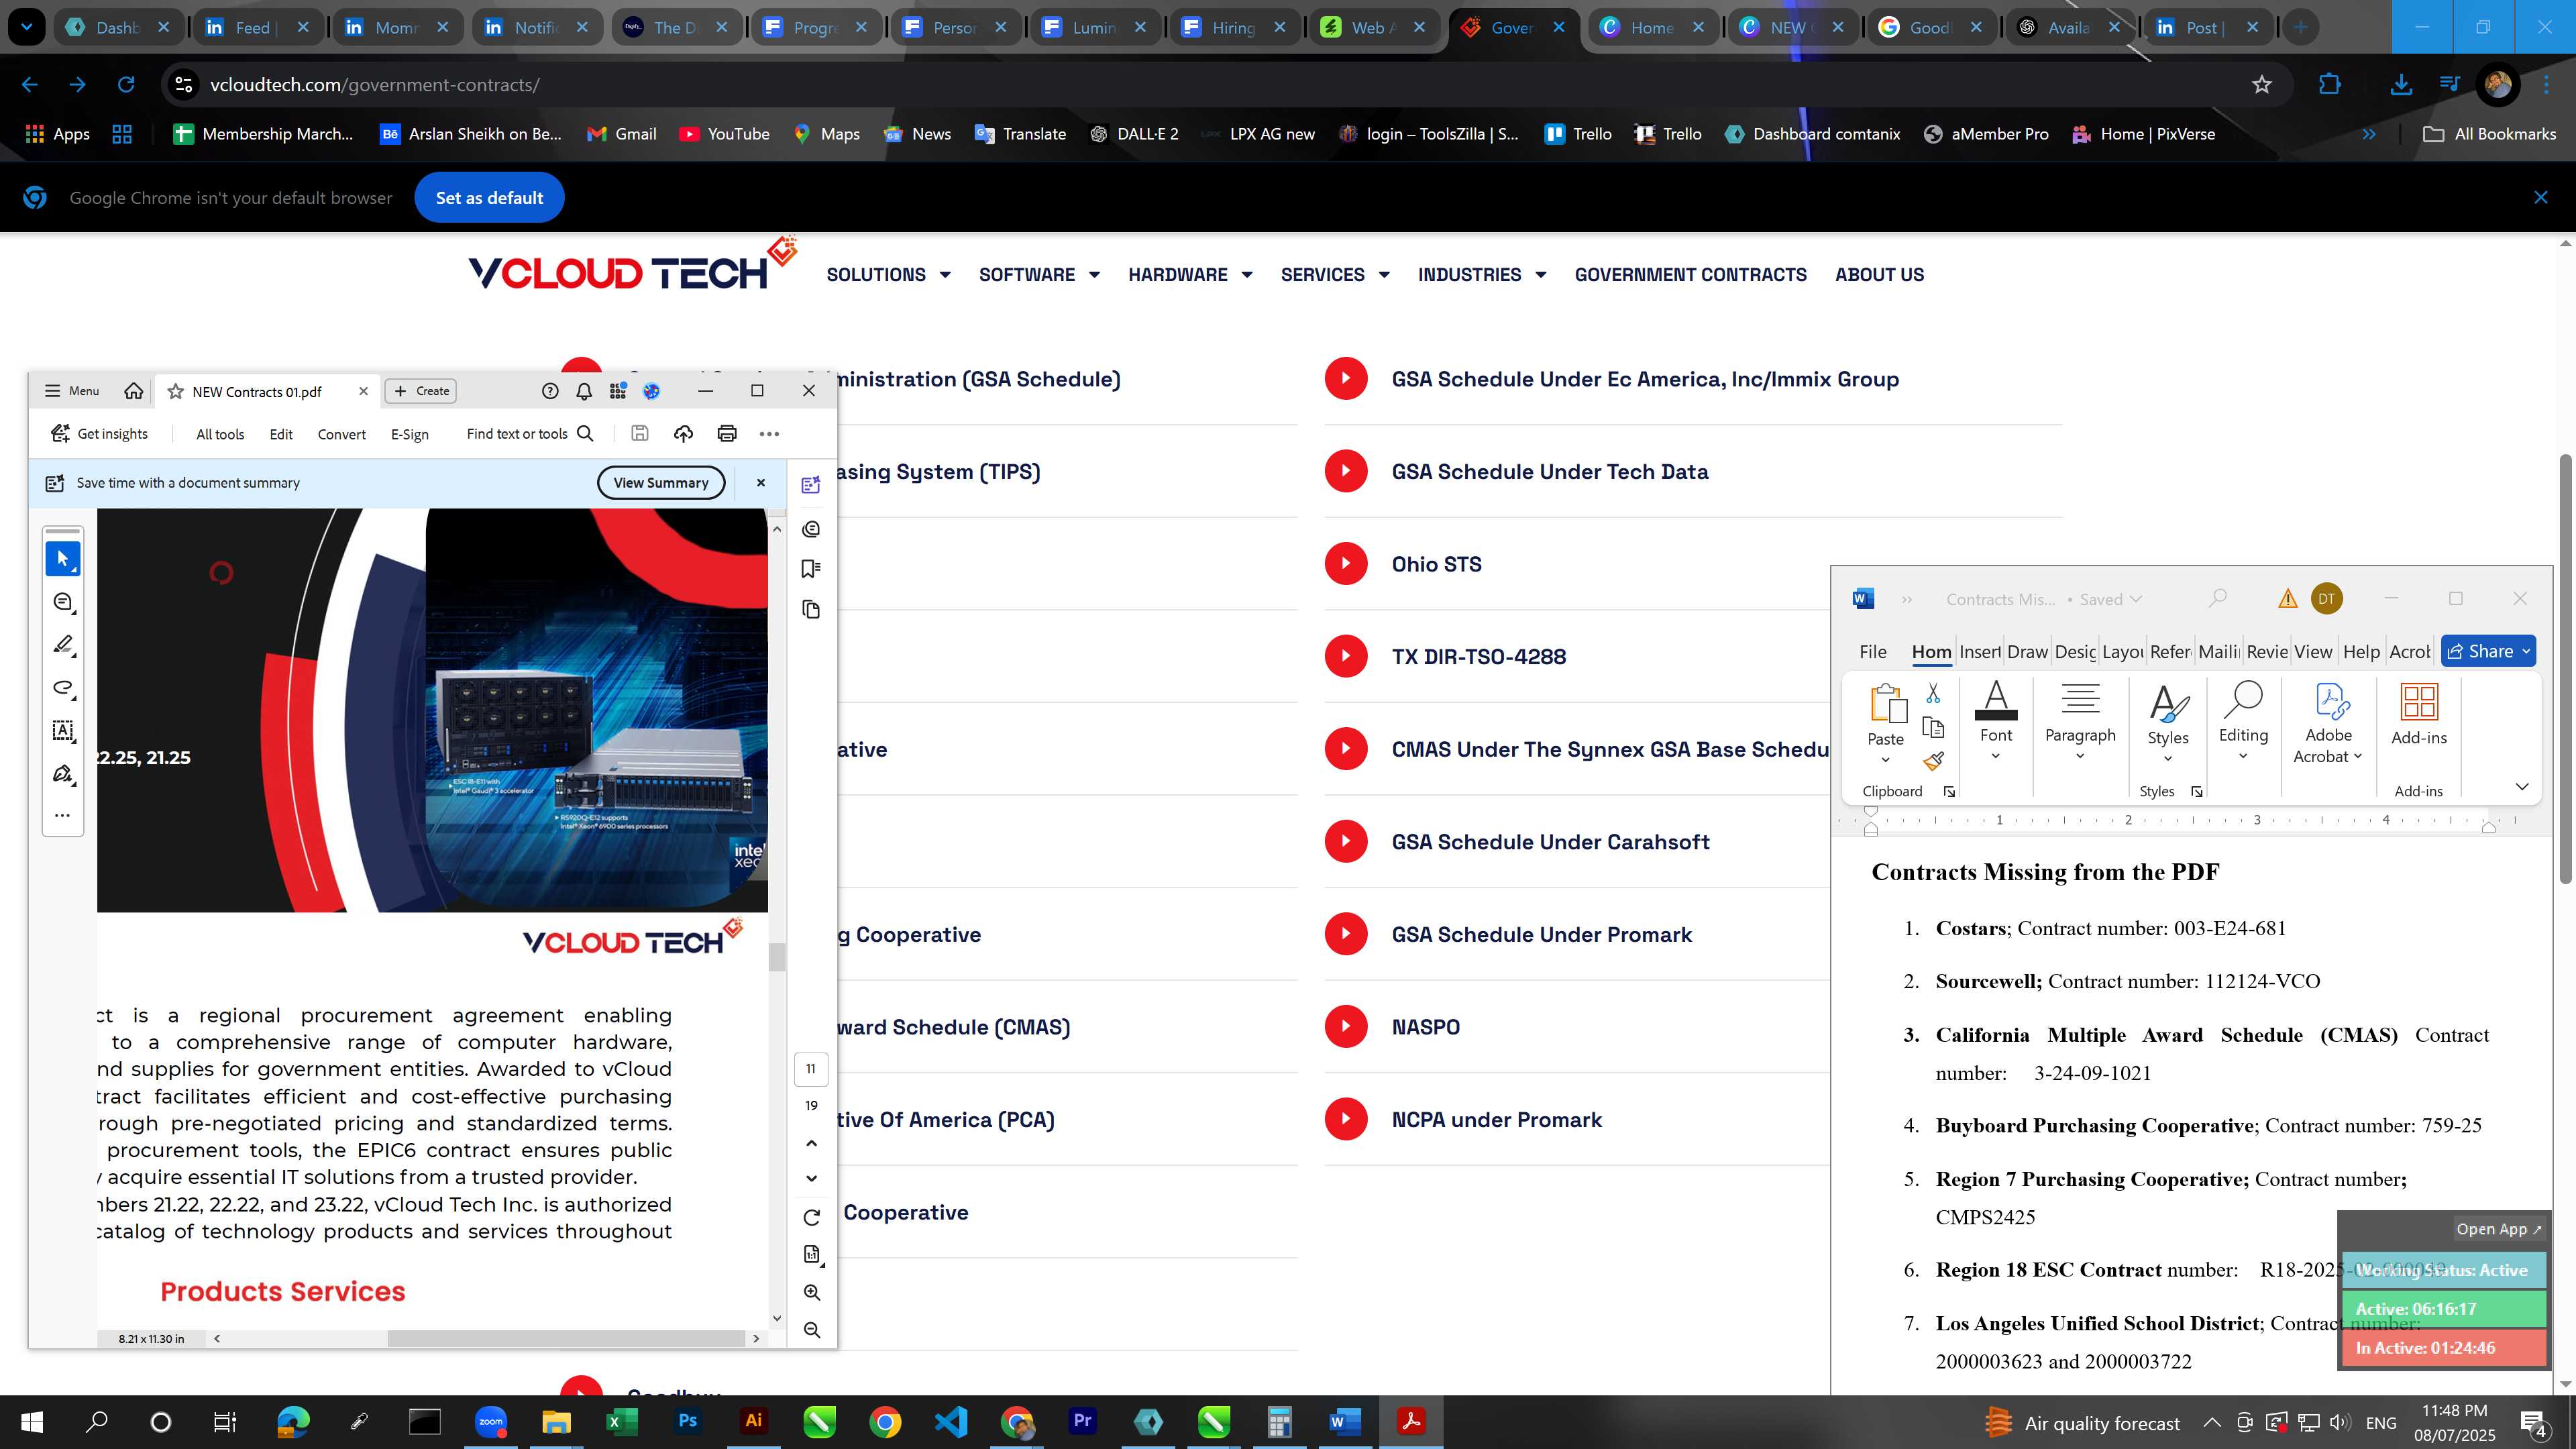Screen dimensions: 2576x1449
Task: Open Chrome extensions puzzle icon
Action: tap(2329, 85)
